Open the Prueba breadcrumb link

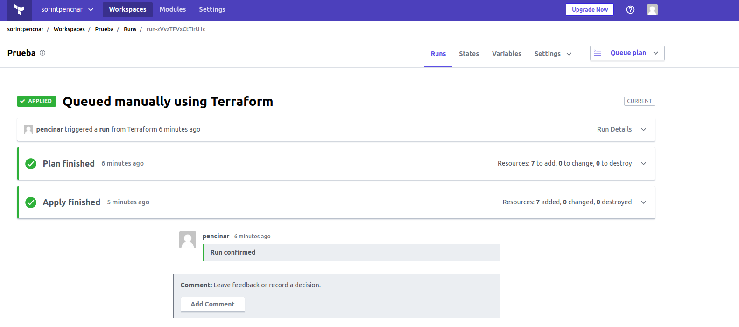[x=104, y=29]
